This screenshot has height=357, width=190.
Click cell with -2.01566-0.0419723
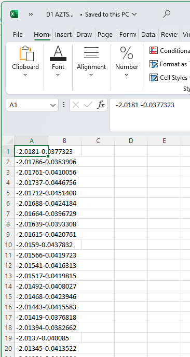32,255
